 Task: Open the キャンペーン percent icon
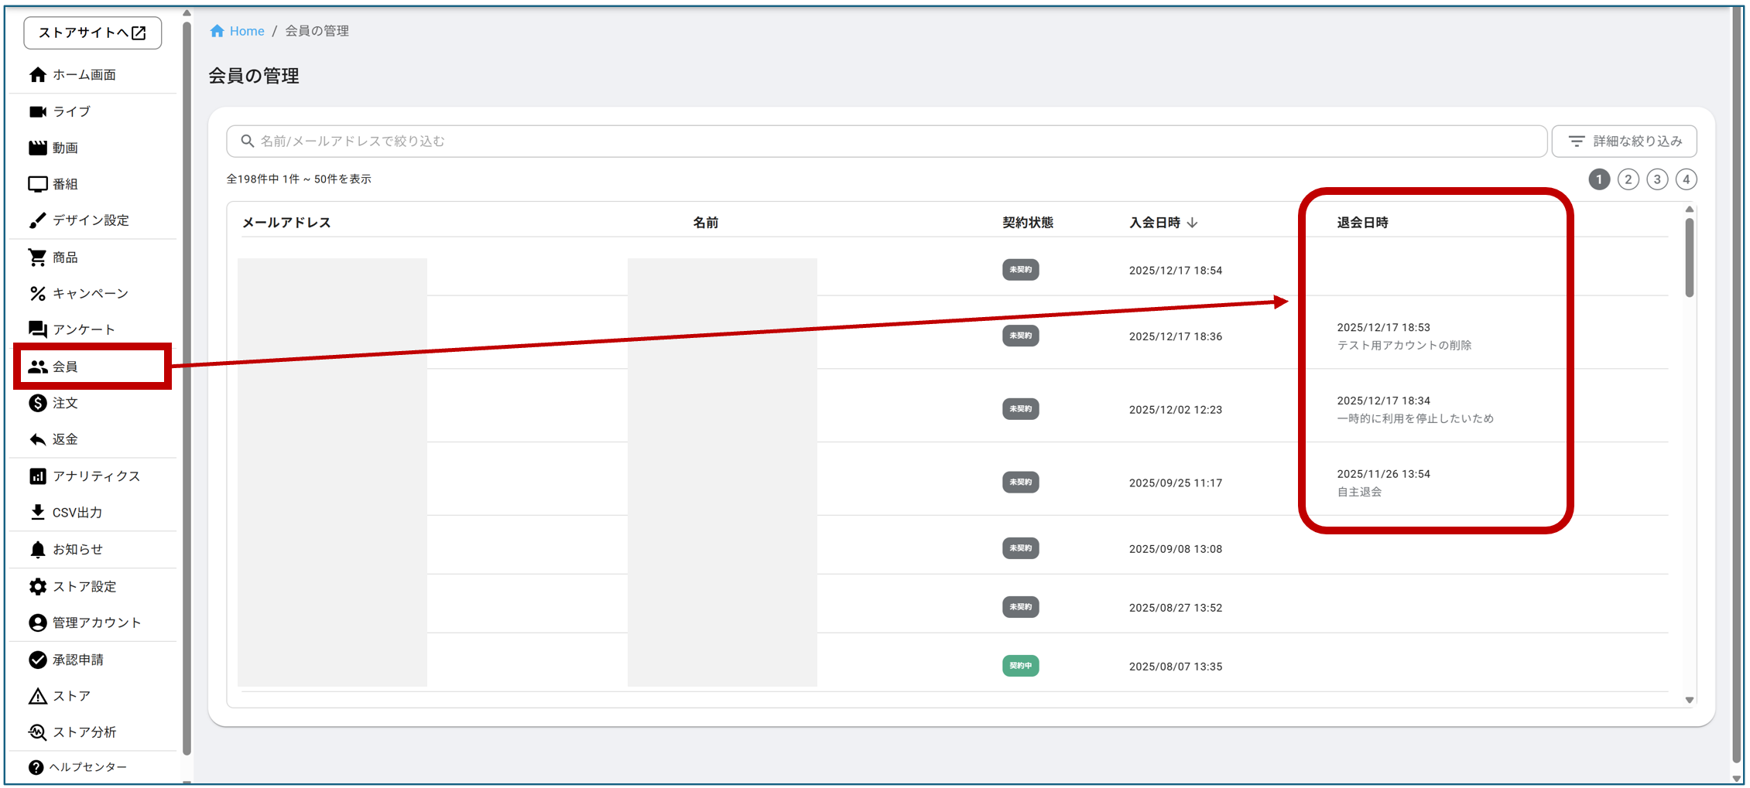tap(37, 293)
